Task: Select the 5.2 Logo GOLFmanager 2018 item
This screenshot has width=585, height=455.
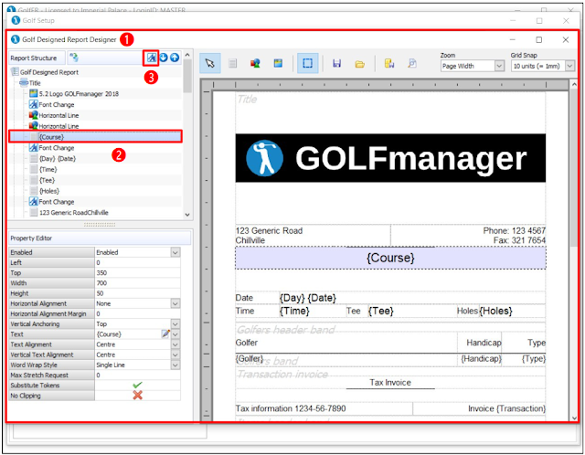Action: (x=79, y=93)
